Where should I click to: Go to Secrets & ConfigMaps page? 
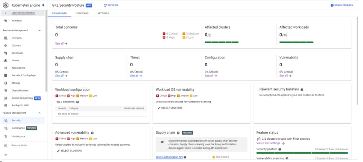[x=24, y=75]
